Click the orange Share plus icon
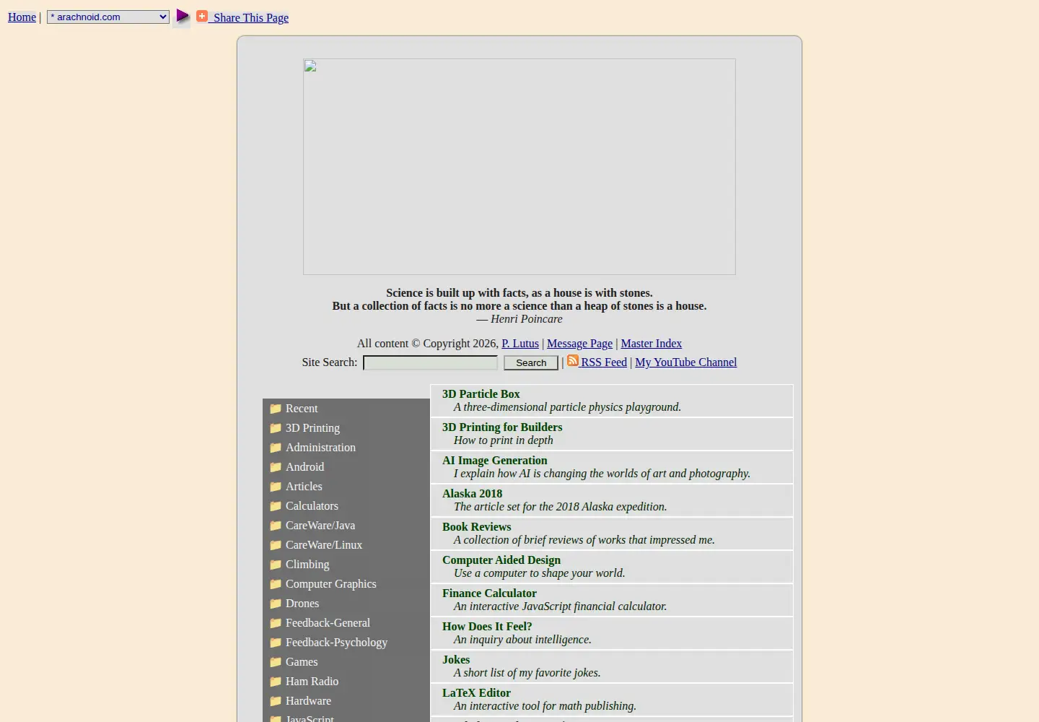1039x722 pixels. point(202,16)
